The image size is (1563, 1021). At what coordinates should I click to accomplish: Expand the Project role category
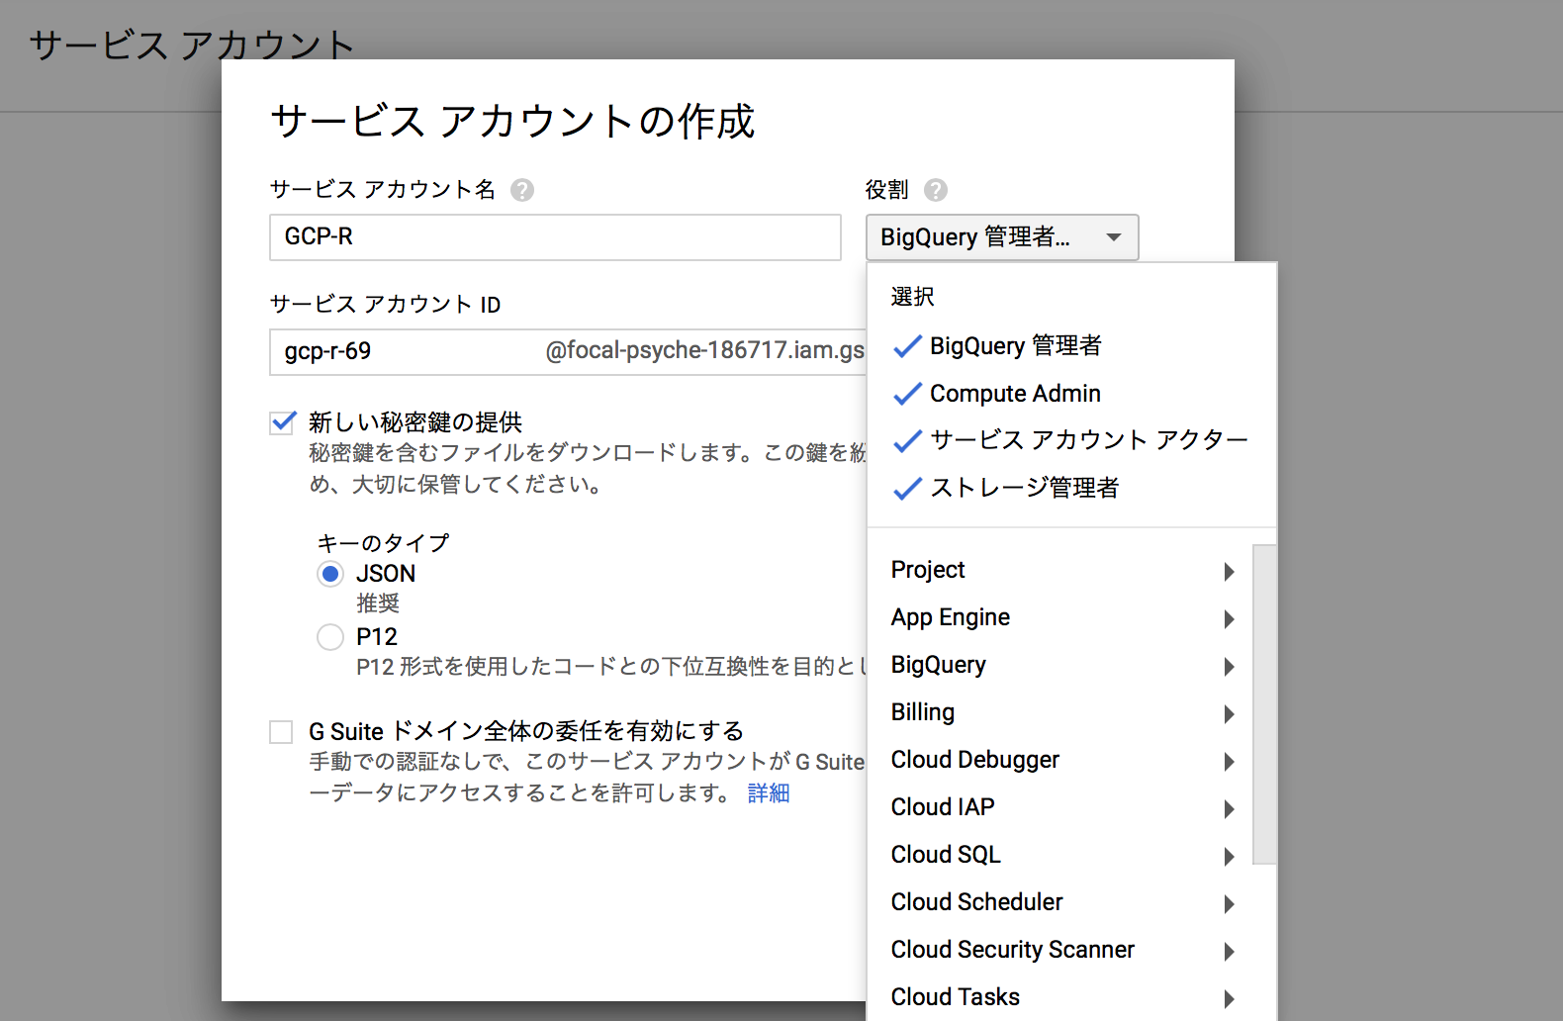[x=1060, y=571]
